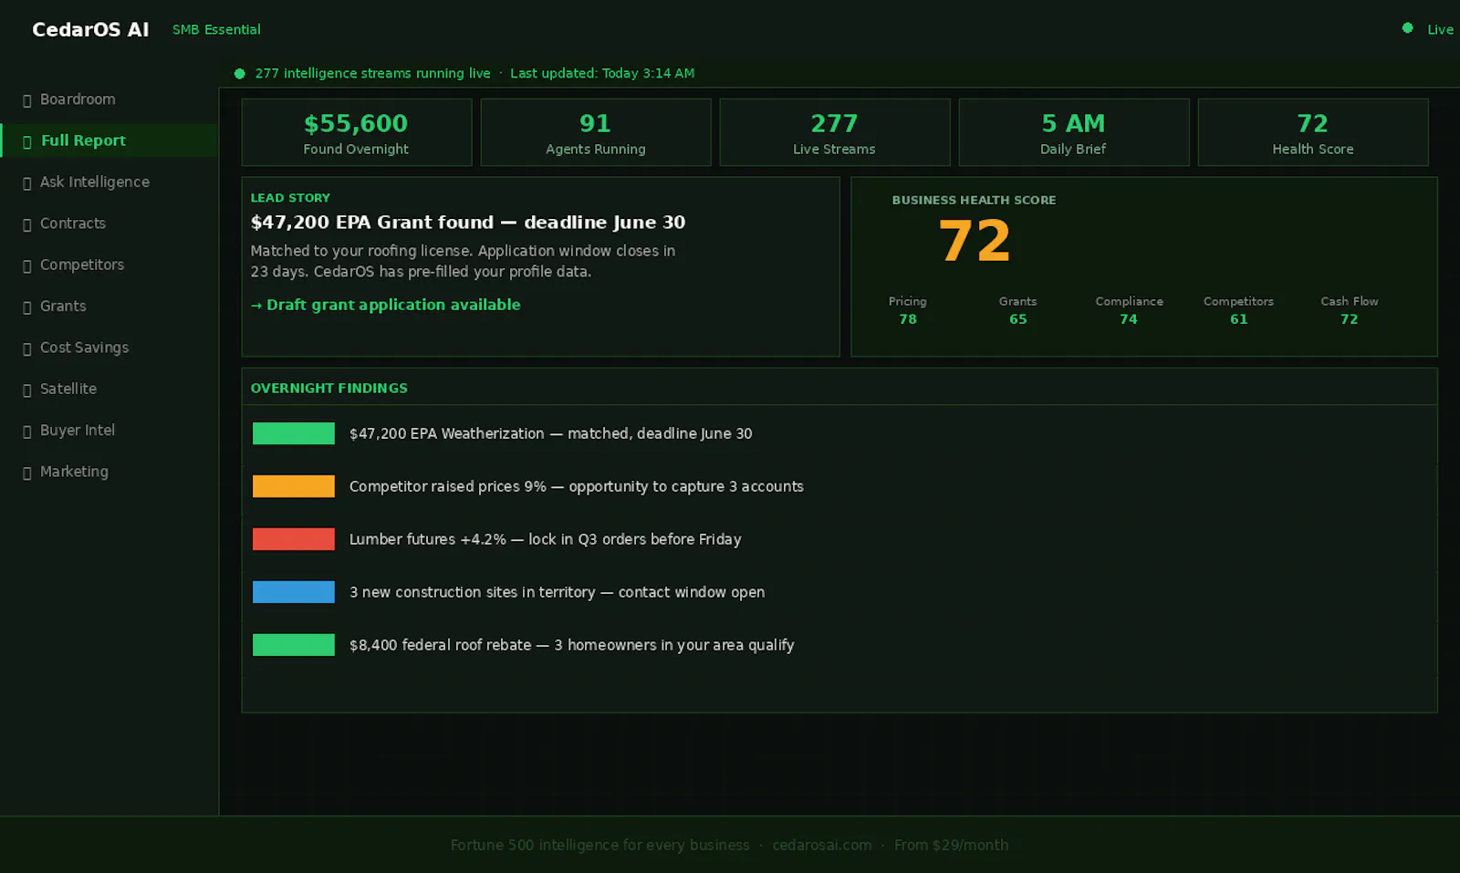Click the $55,600 Found Overnight card

click(x=357, y=132)
